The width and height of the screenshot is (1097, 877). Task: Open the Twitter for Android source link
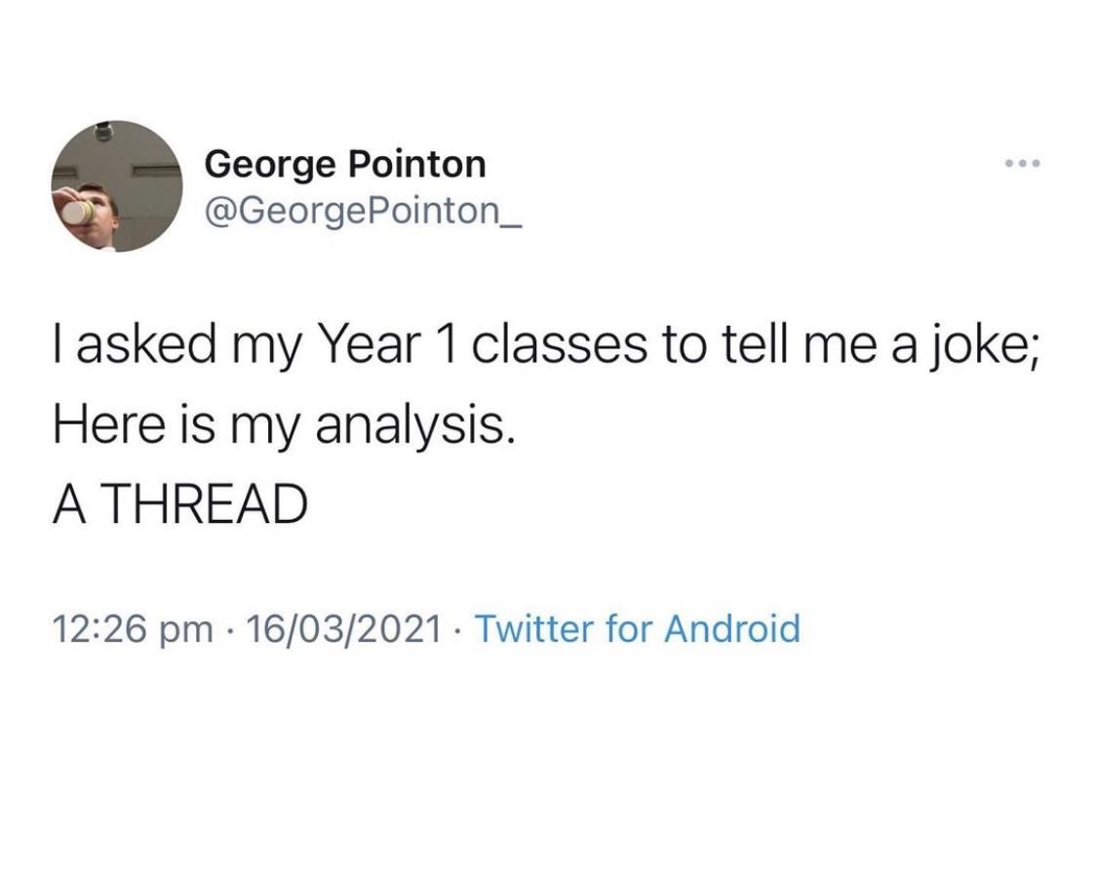(x=636, y=629)
